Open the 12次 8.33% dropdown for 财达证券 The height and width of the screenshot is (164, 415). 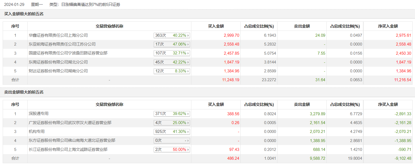(172, 71)
